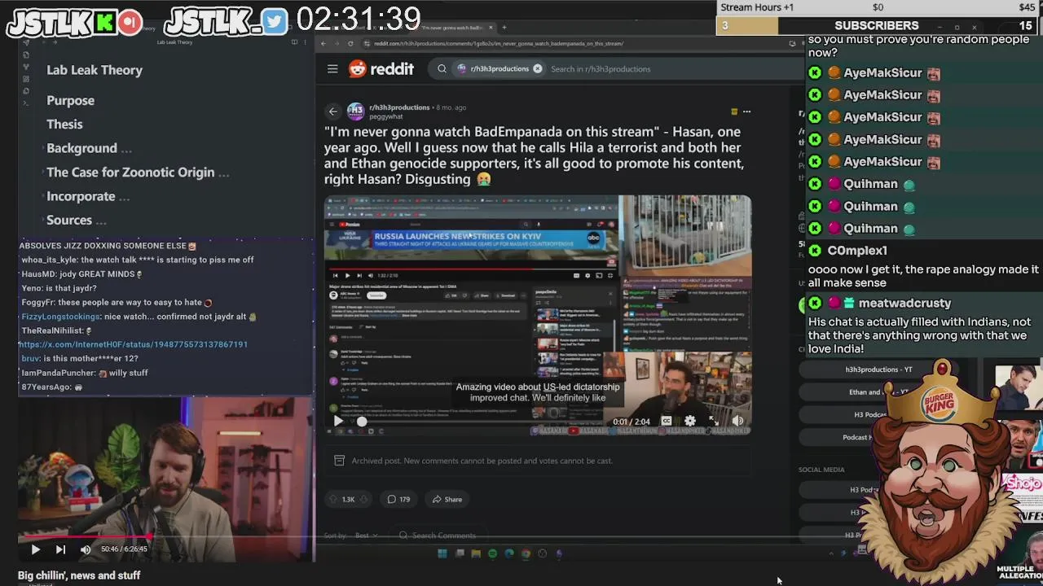Open the Twitter bird logo in overlay
This screenshot has width=1043, height=586.
tap(275, 23)
